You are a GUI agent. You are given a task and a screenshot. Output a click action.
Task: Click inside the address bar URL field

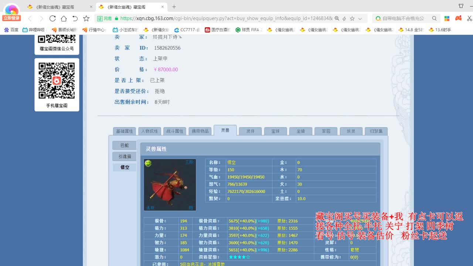pos(222,18)
